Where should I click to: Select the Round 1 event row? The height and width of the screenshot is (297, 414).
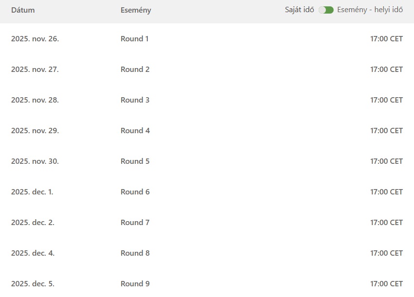[x=135, y=39]
